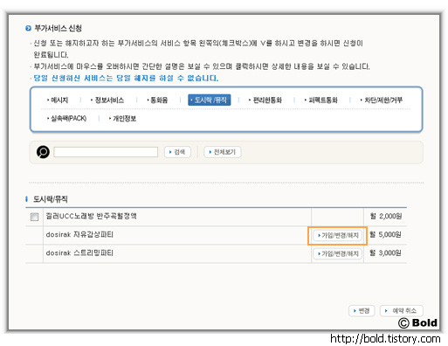Click the dosirak 자유감상파티 service name

pos(79,234)
